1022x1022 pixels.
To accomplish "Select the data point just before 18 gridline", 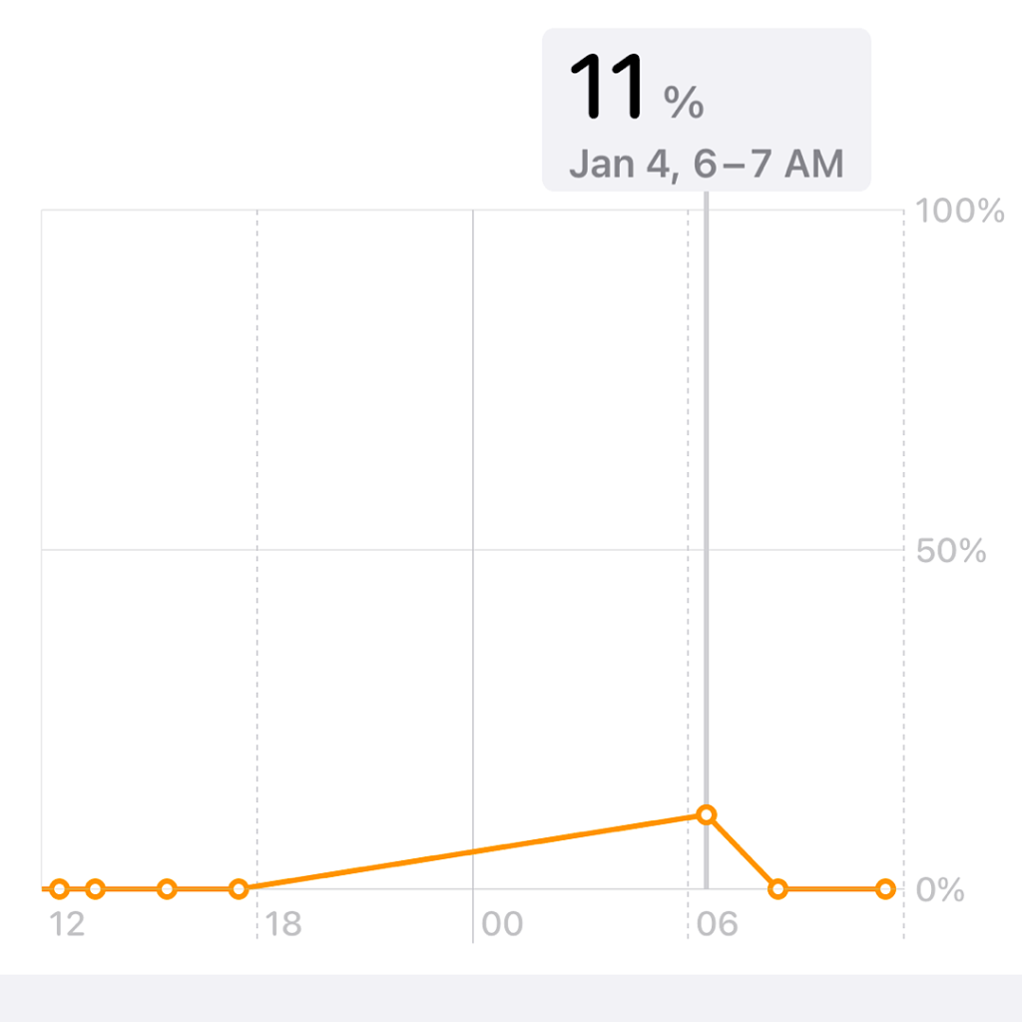I will (239, 888).
